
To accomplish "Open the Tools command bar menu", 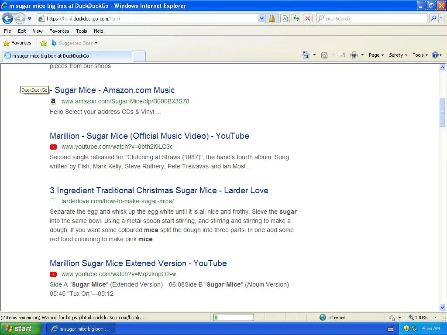I will (x=420, y=55).
